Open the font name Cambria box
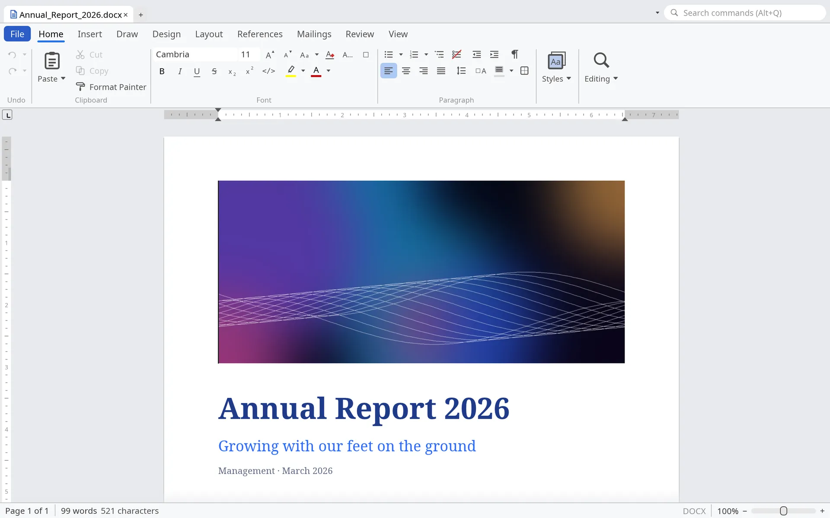Viewport: 830px width, 518px height. pos(195,54)
